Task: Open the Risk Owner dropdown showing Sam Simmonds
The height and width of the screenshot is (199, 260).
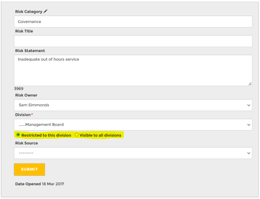Action: (x=133, y=105)
